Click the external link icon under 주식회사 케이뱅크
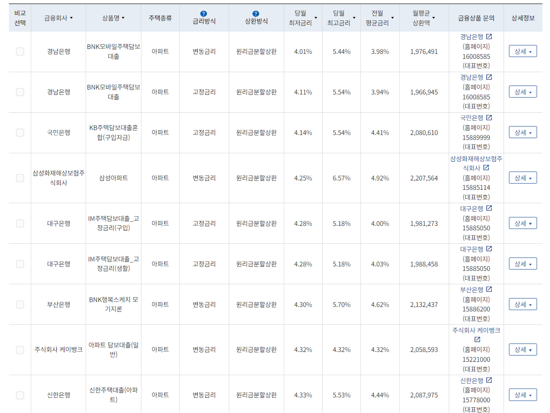This screenshot has height=413, width=550. 477,339
